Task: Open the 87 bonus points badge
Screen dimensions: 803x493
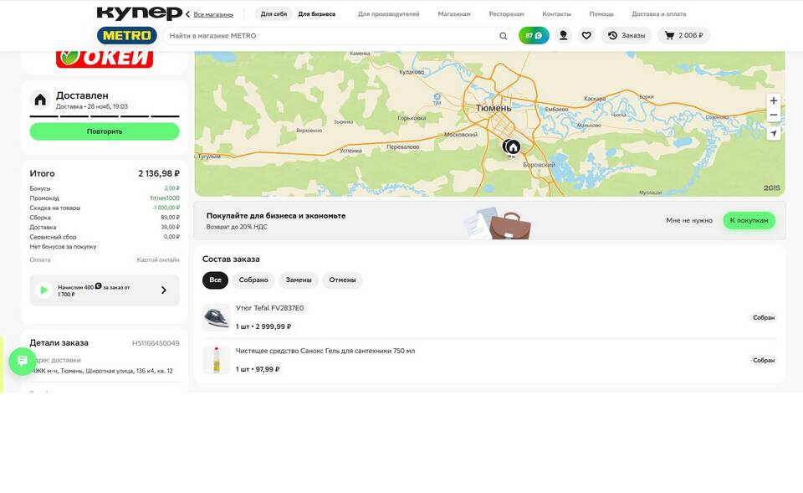Action: (x=534, y=35)
